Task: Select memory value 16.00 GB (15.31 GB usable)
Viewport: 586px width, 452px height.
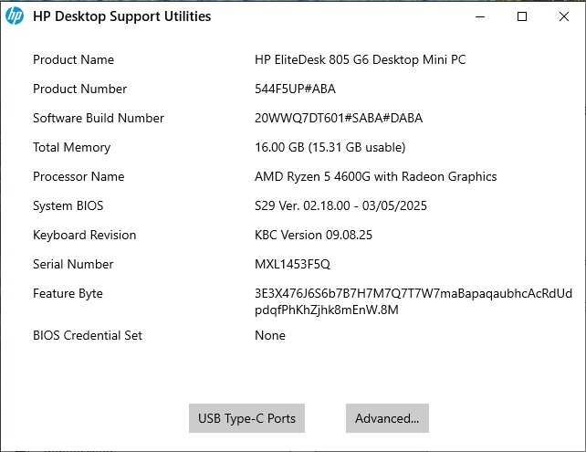Action: click(x=330, y=147)
